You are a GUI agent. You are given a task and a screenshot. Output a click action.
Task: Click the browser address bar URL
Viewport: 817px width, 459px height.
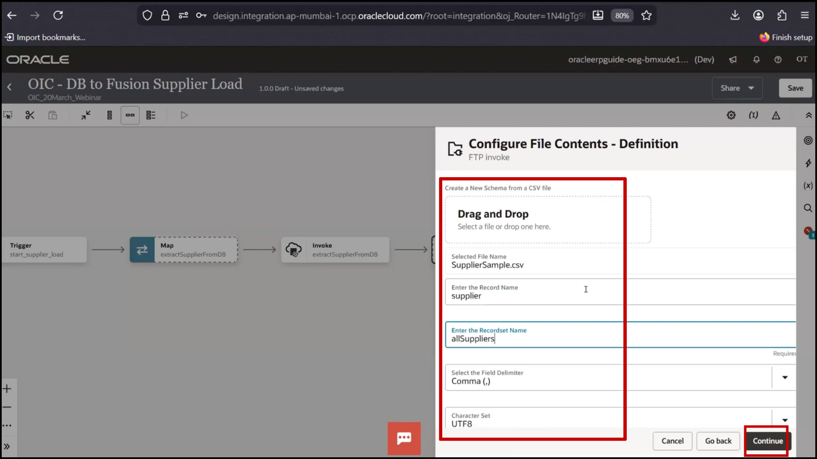399,16
